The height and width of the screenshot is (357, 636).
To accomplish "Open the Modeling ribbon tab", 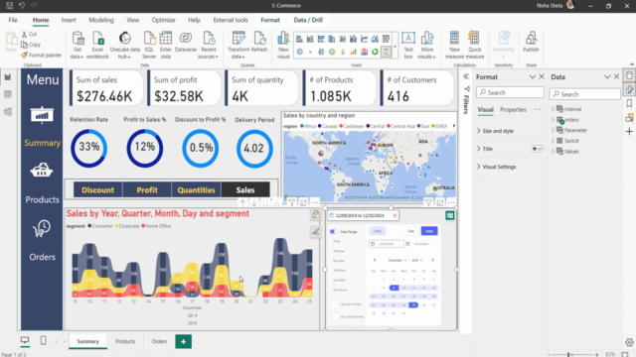I will click(101, 20).
